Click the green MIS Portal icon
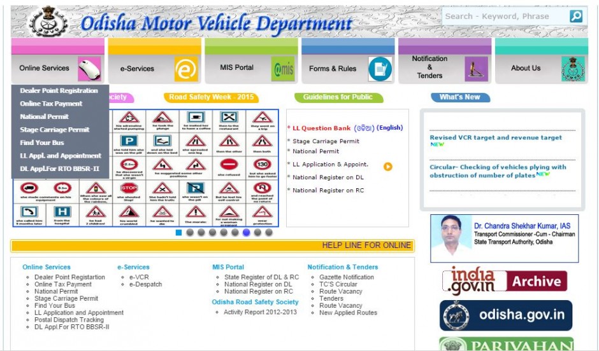Image resolution: width=599 pixels, height=351 pixels. point(283,69)
